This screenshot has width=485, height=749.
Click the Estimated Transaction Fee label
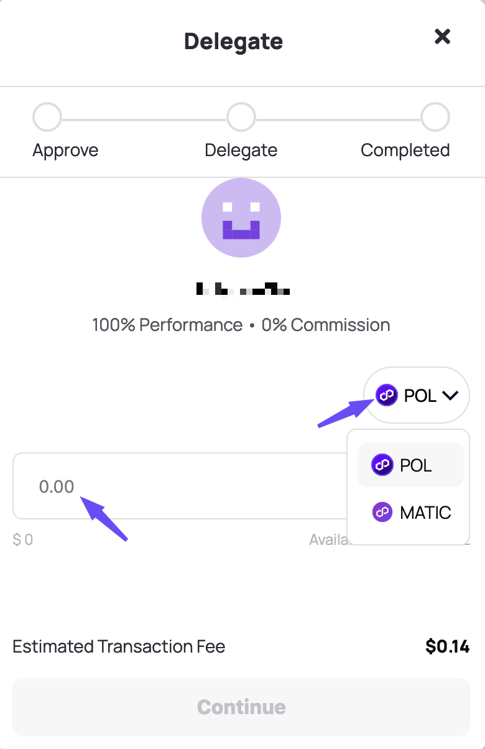tap(119, 646)
